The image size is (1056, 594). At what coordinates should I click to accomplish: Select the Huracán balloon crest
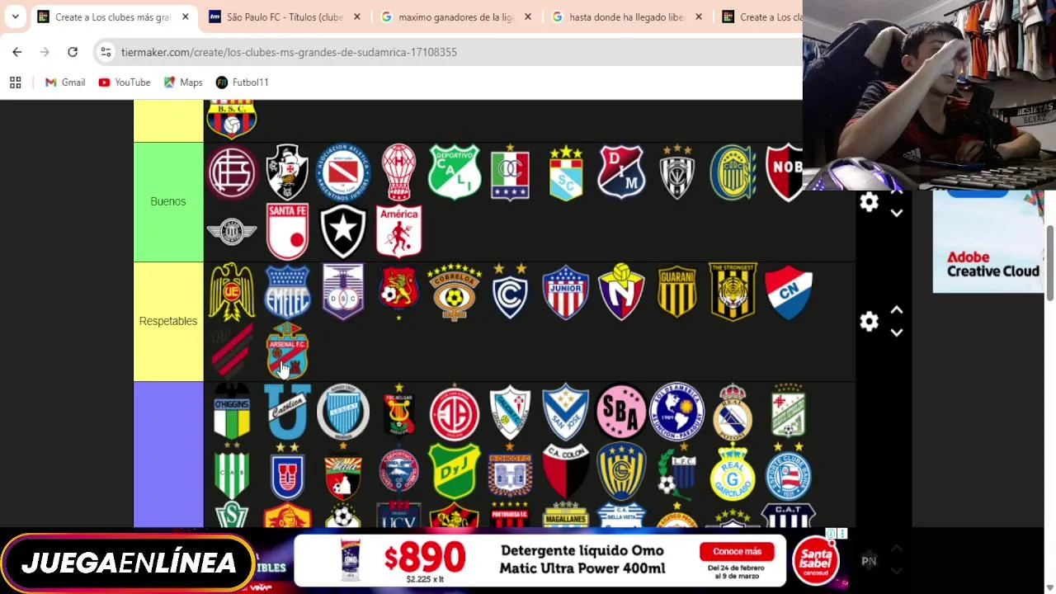click(x=398, y=172)
